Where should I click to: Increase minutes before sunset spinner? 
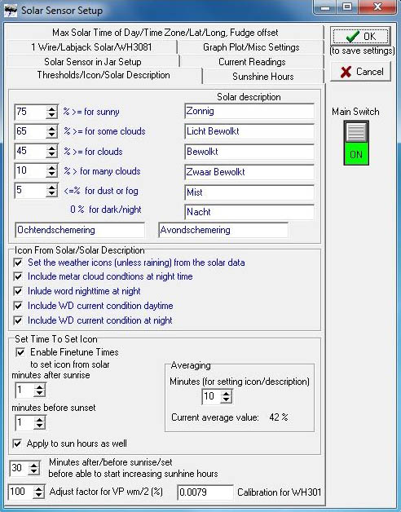(x=39, y=420)
